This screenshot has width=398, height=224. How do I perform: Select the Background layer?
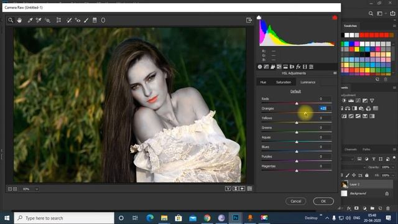tap(368, 194)
